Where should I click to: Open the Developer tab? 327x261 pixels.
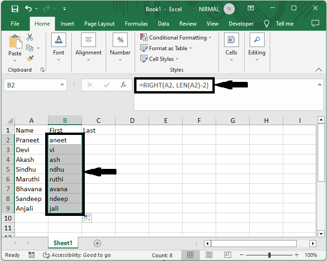[x=241, y=24]
